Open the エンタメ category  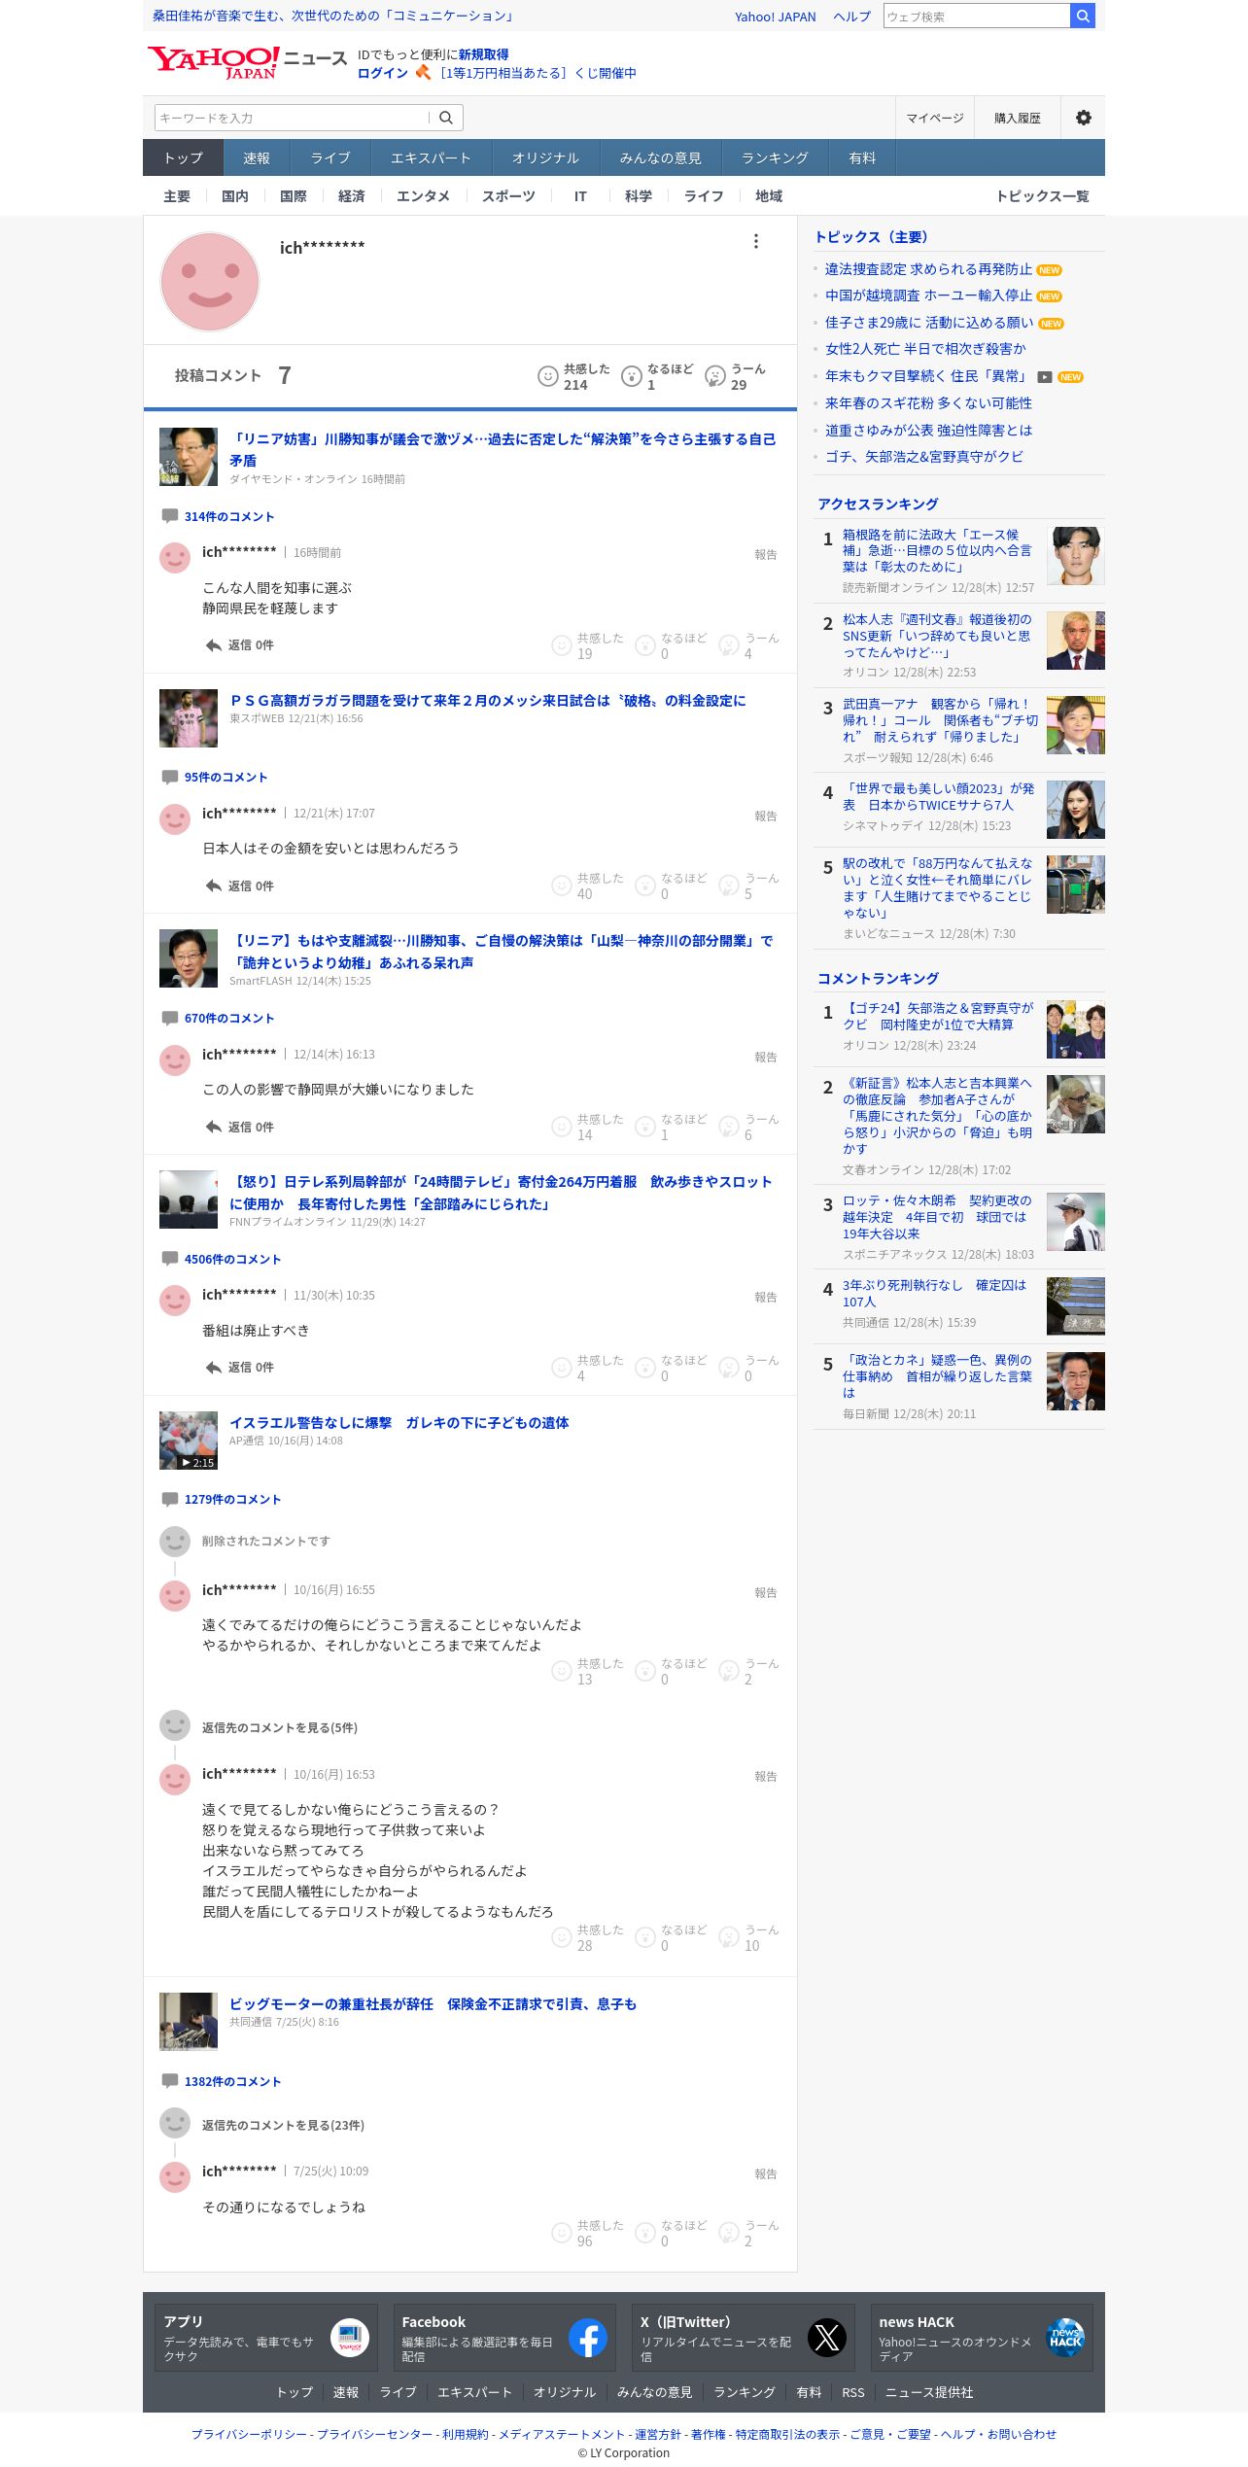pyautogui.click(x=423, y=196)
